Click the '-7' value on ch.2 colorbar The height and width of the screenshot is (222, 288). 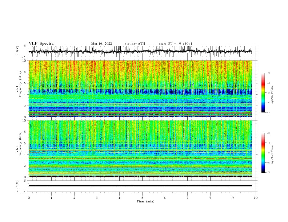click(268, 173)
